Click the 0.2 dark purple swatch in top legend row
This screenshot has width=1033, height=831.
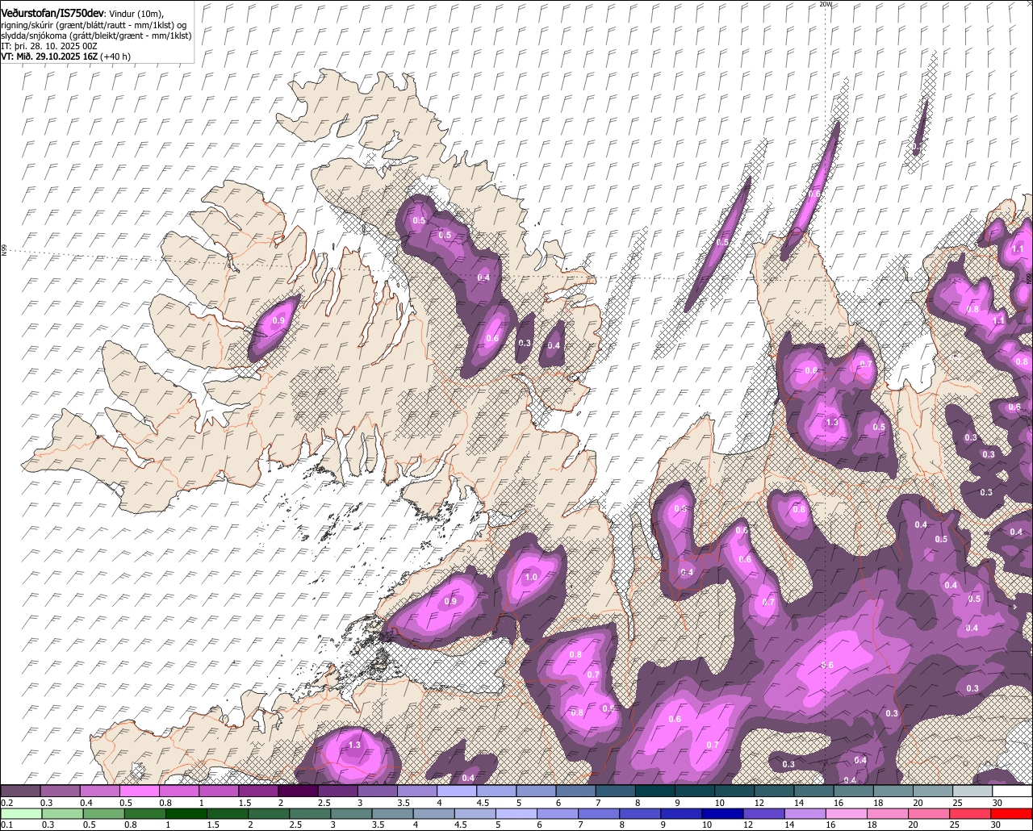pyautogui.click(x=20, y=791)
